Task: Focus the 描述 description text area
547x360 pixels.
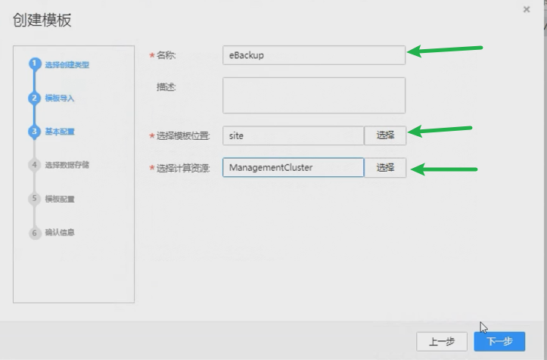Action: tap(313, 95)
